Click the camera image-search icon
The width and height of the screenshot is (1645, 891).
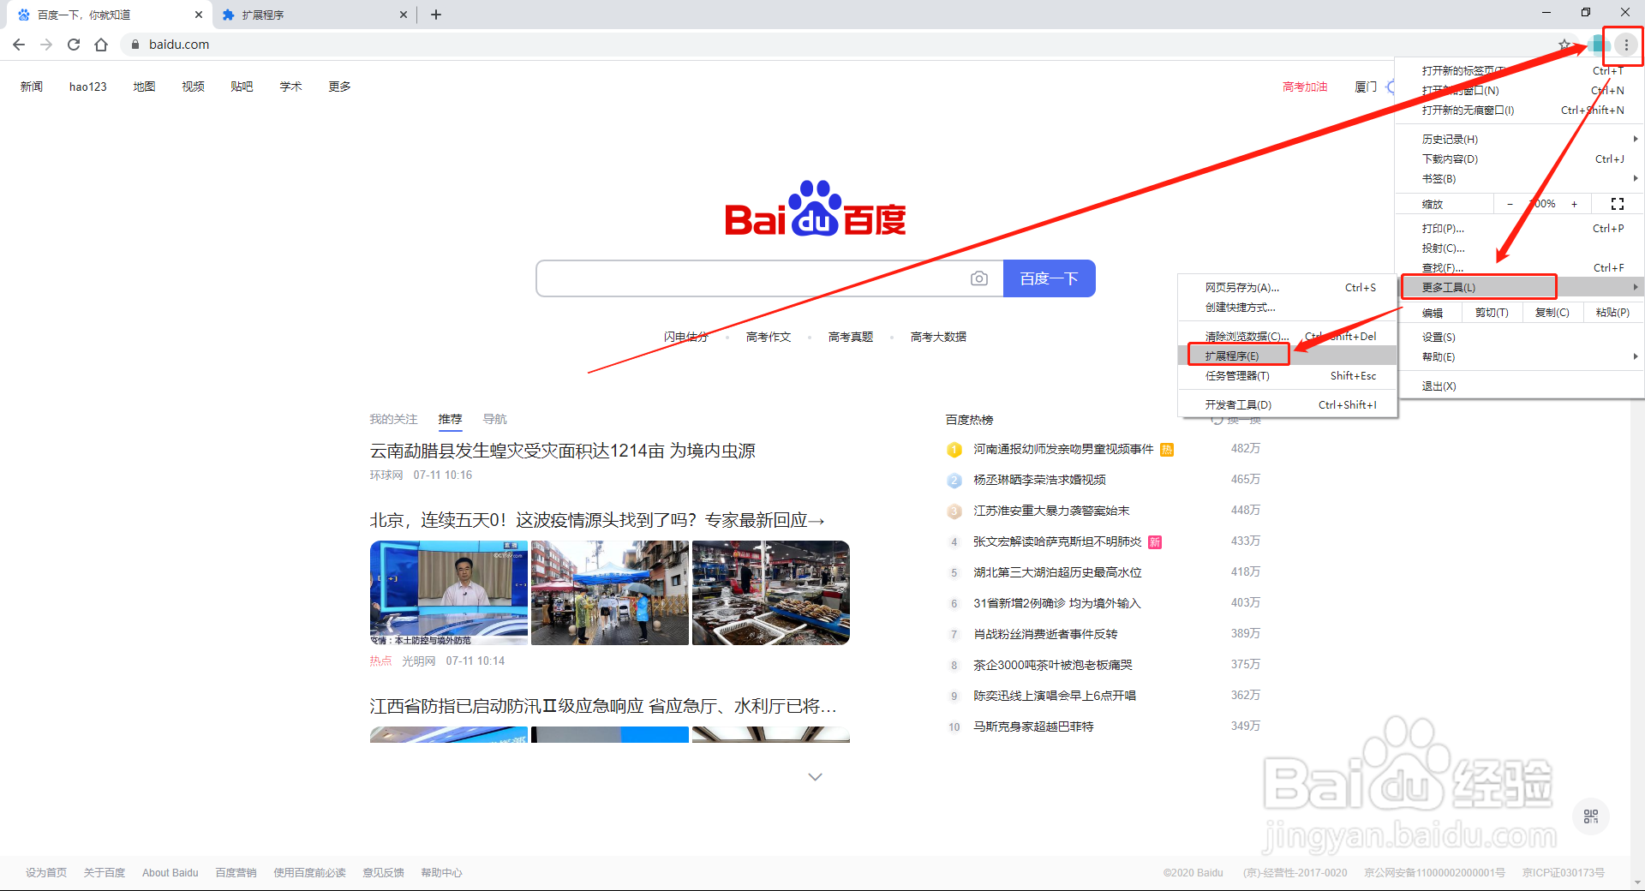[979, 278]
